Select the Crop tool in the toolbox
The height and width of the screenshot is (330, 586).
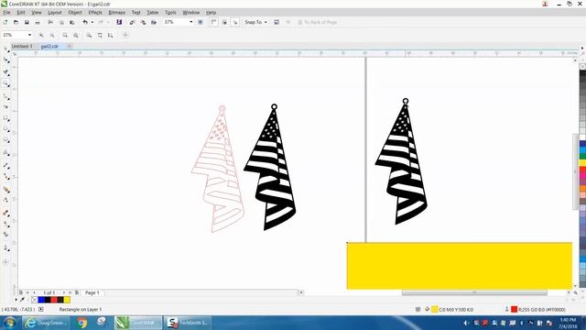coord(6,72)
